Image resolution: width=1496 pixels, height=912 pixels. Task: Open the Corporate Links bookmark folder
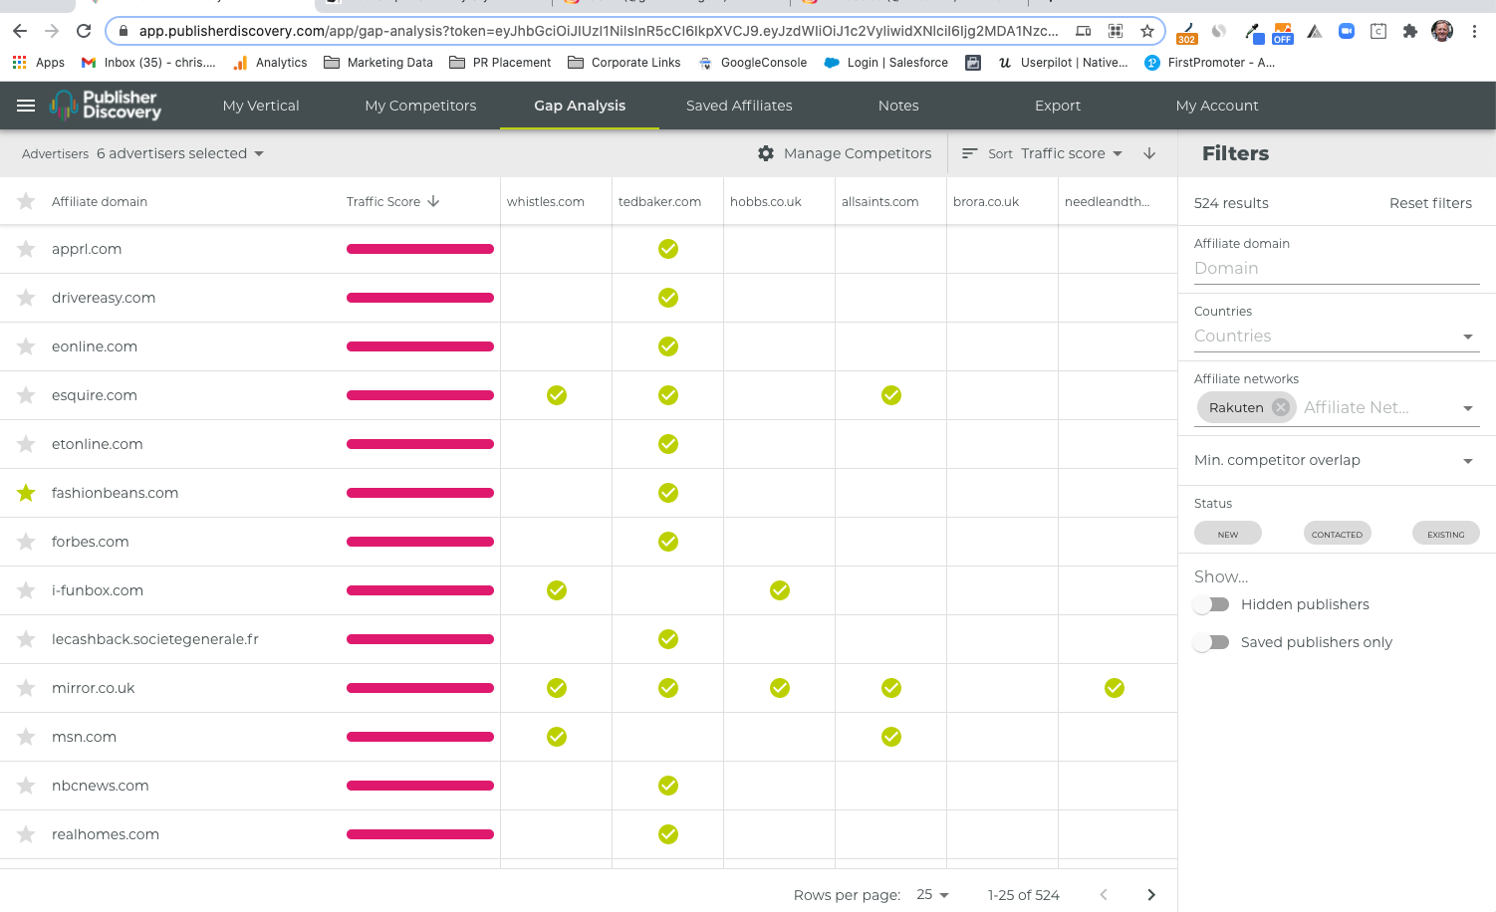click(x=624, y=63)
